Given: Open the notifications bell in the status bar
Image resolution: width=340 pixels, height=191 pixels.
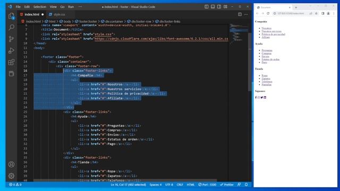Looking at the screenshot, I should [x=246, y=185].
